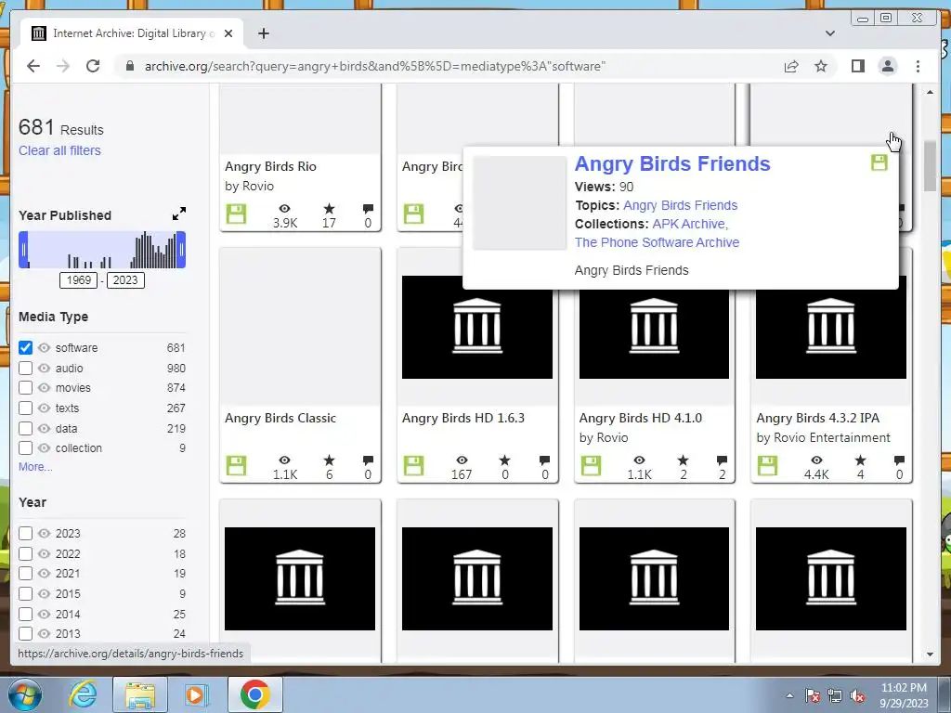The width and height of the screenshot is (951, 713).
Task: Launch Internet Explorer from the taskbar
Action: (x=83, y=694)
